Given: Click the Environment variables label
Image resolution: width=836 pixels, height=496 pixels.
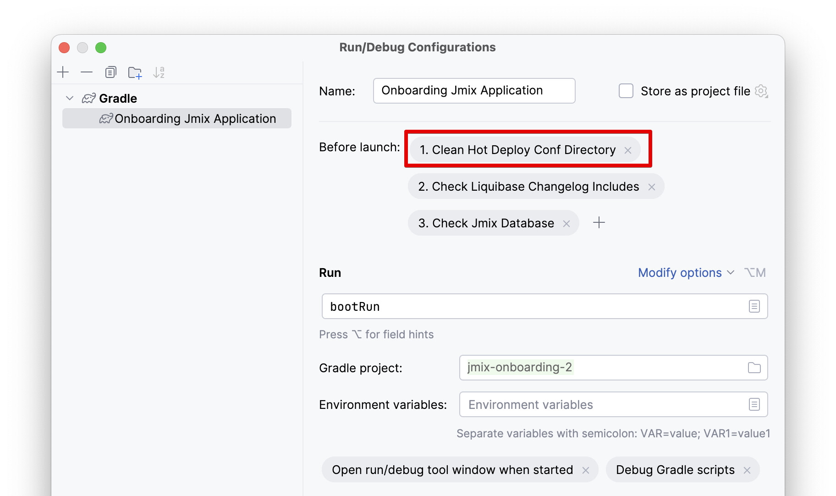Looking at the screenshot, I should pos(383,405).
